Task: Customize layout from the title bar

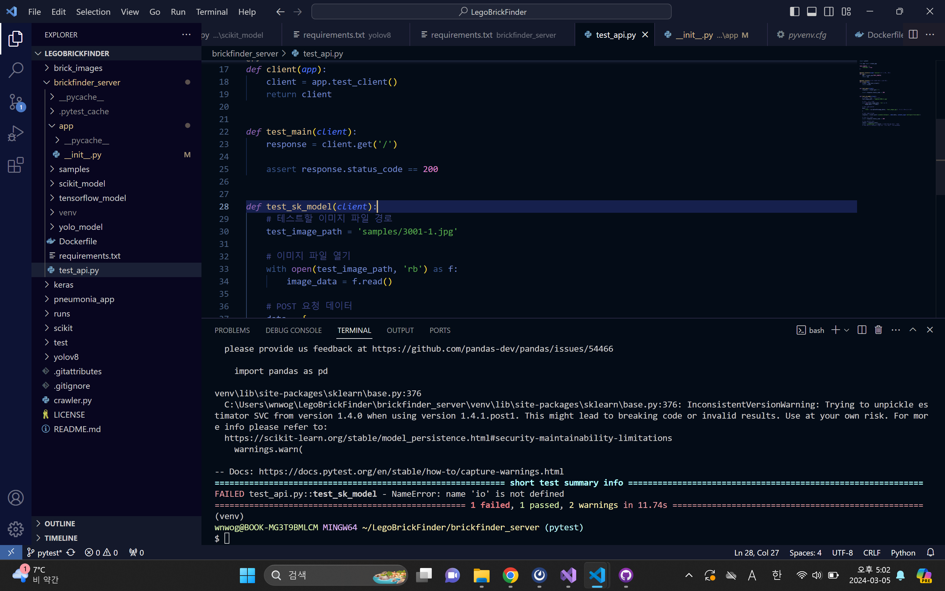Action: tap(846, 12)
